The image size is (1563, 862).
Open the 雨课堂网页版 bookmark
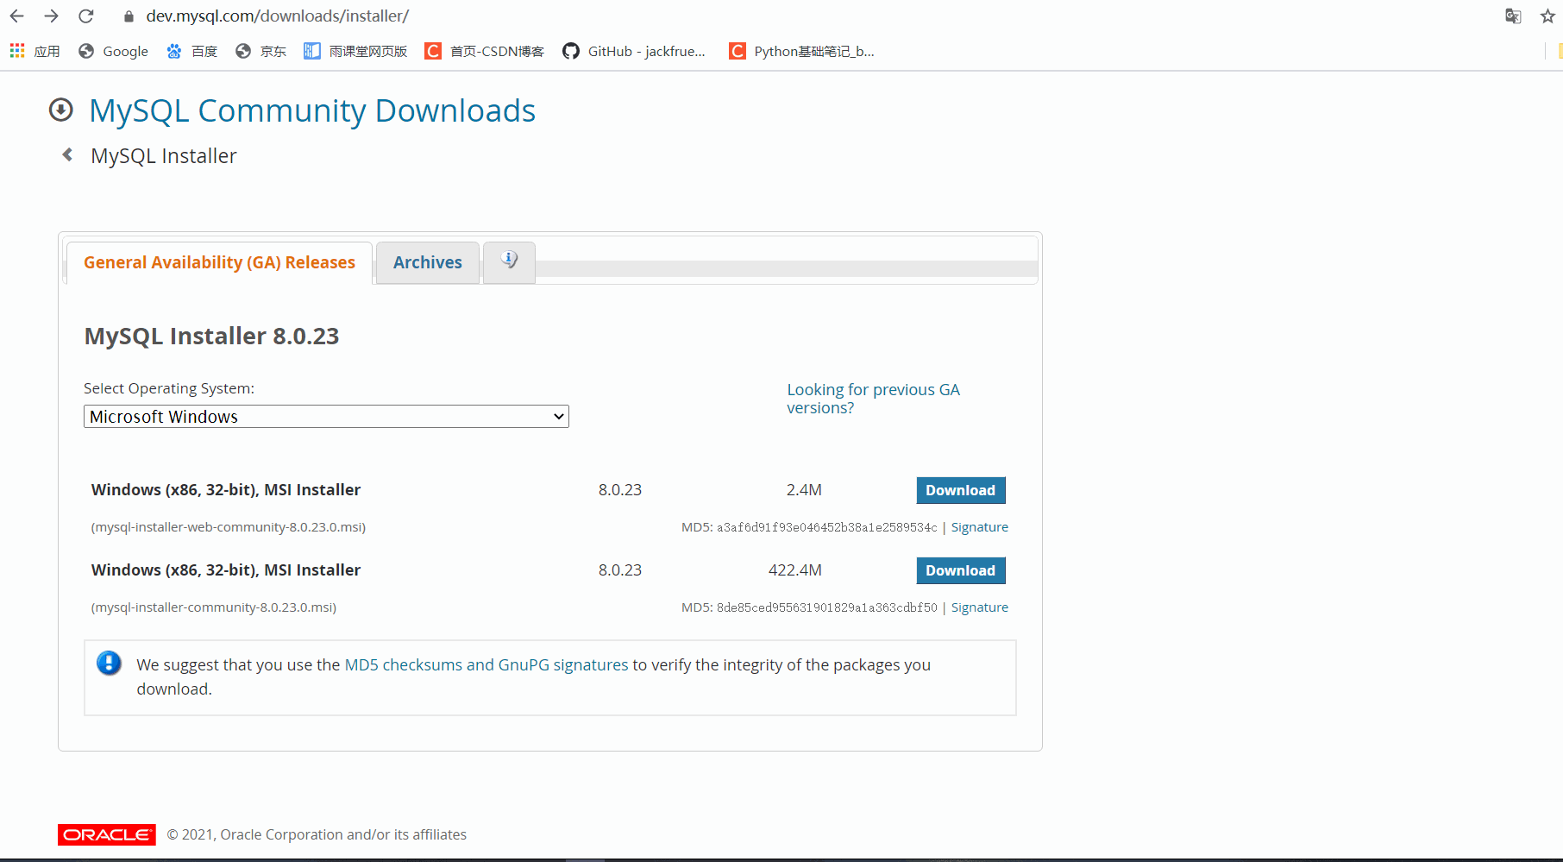(x=355, y=51)
